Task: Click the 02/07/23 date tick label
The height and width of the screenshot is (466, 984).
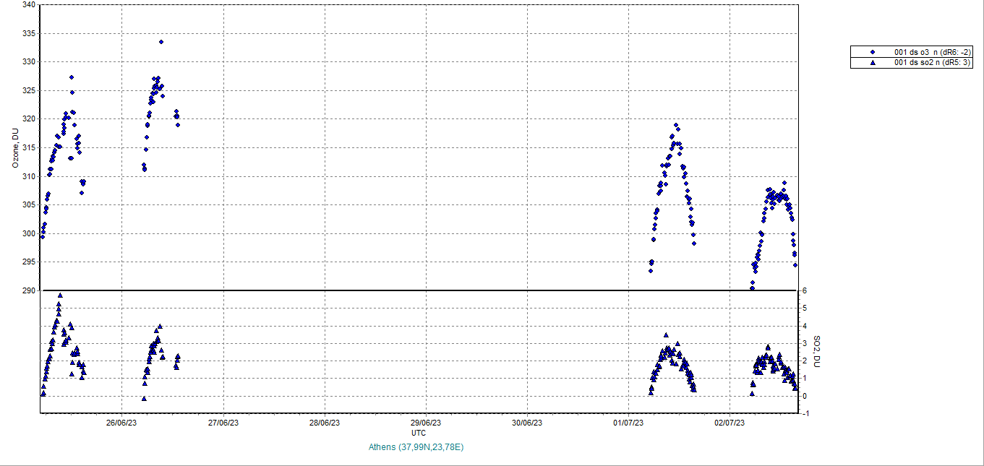Action: point(729,423)
